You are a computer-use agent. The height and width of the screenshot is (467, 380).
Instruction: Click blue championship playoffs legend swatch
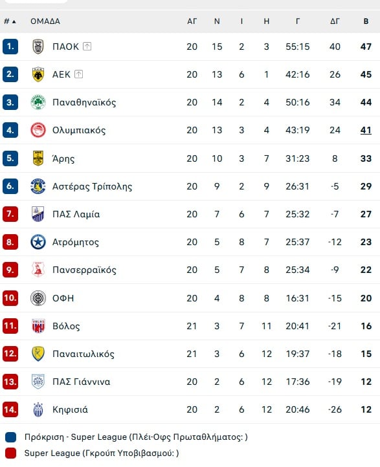coord(11,437)
